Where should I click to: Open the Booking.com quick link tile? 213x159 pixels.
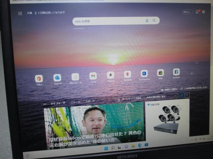tap(144, 75)
